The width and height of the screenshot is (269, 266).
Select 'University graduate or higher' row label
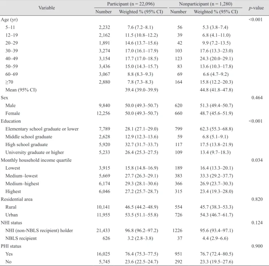[35, 152]
